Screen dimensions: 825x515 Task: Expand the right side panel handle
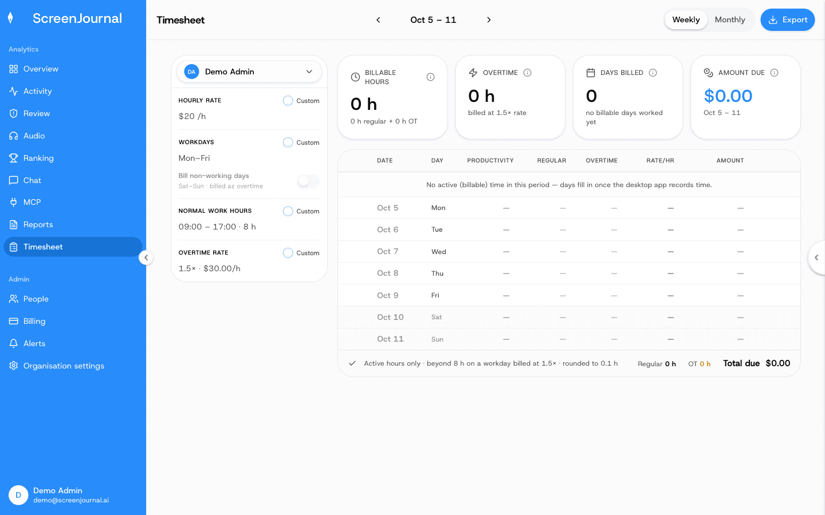[x=817, y=257]
